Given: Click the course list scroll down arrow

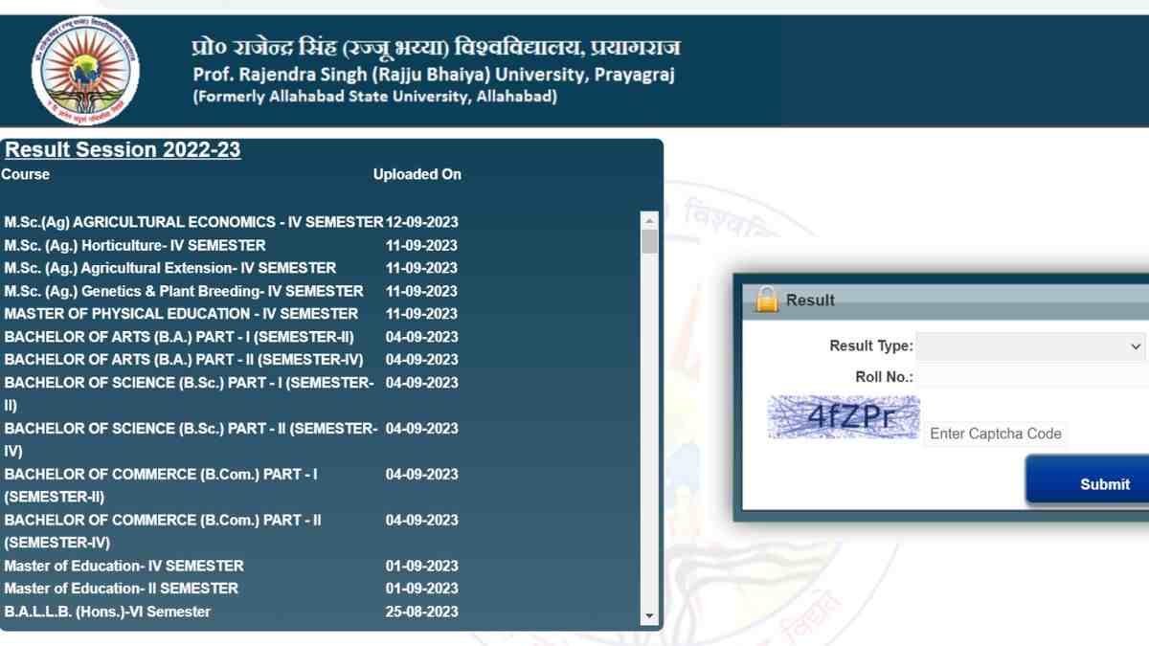Looking at the screenshot, I should point(650,616).
